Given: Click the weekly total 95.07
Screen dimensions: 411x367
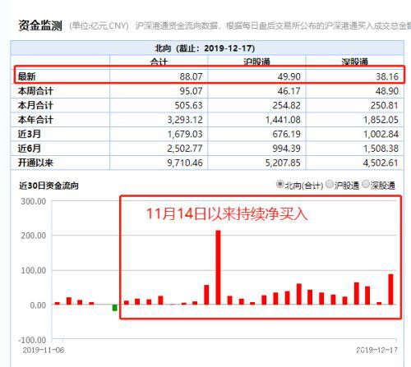Looking at the screenshot, I should (191, 91).
